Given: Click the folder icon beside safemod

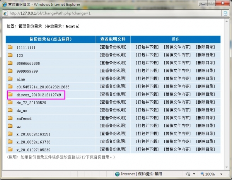Looking at the screenshot, I should point(10,118).
